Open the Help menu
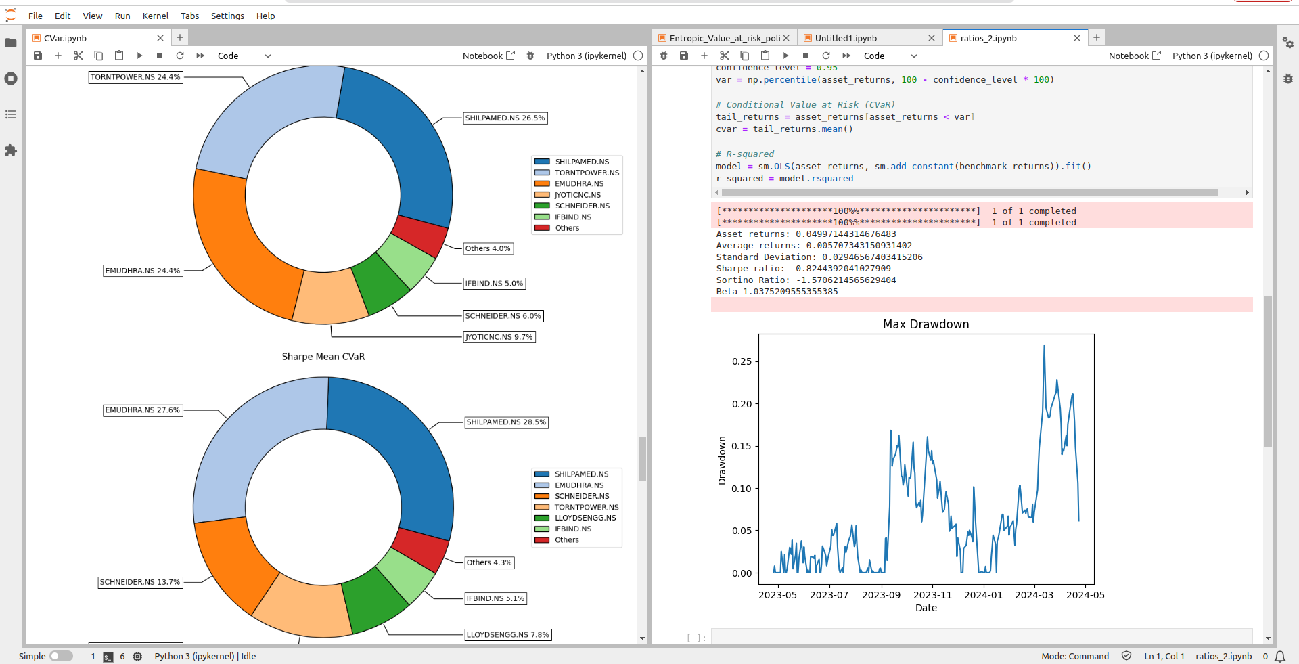1299x664 pixels. coord(265,16)
